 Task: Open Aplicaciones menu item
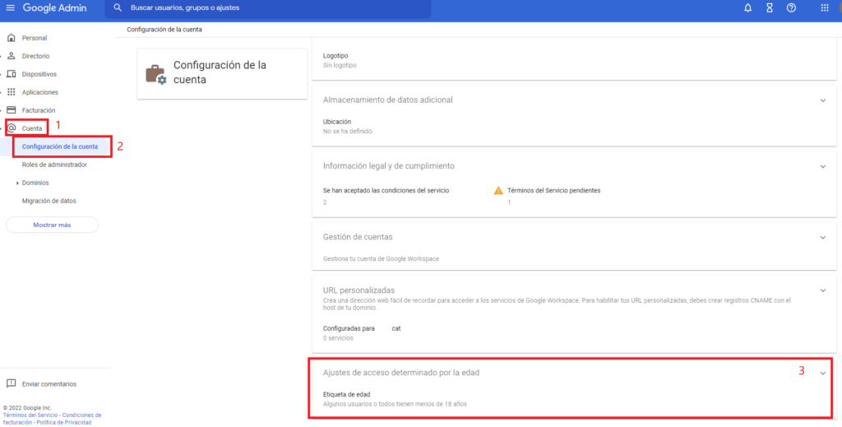tap(39, 92)
